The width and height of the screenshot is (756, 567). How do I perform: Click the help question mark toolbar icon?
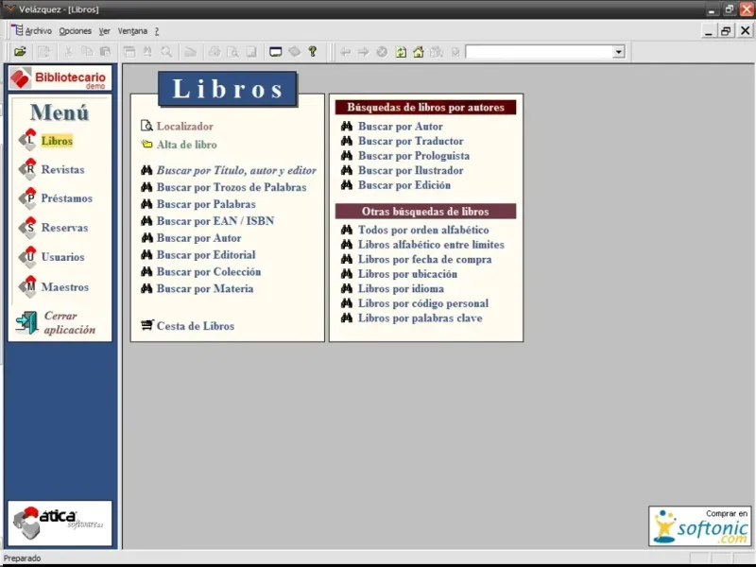click(x=313, y=52)
